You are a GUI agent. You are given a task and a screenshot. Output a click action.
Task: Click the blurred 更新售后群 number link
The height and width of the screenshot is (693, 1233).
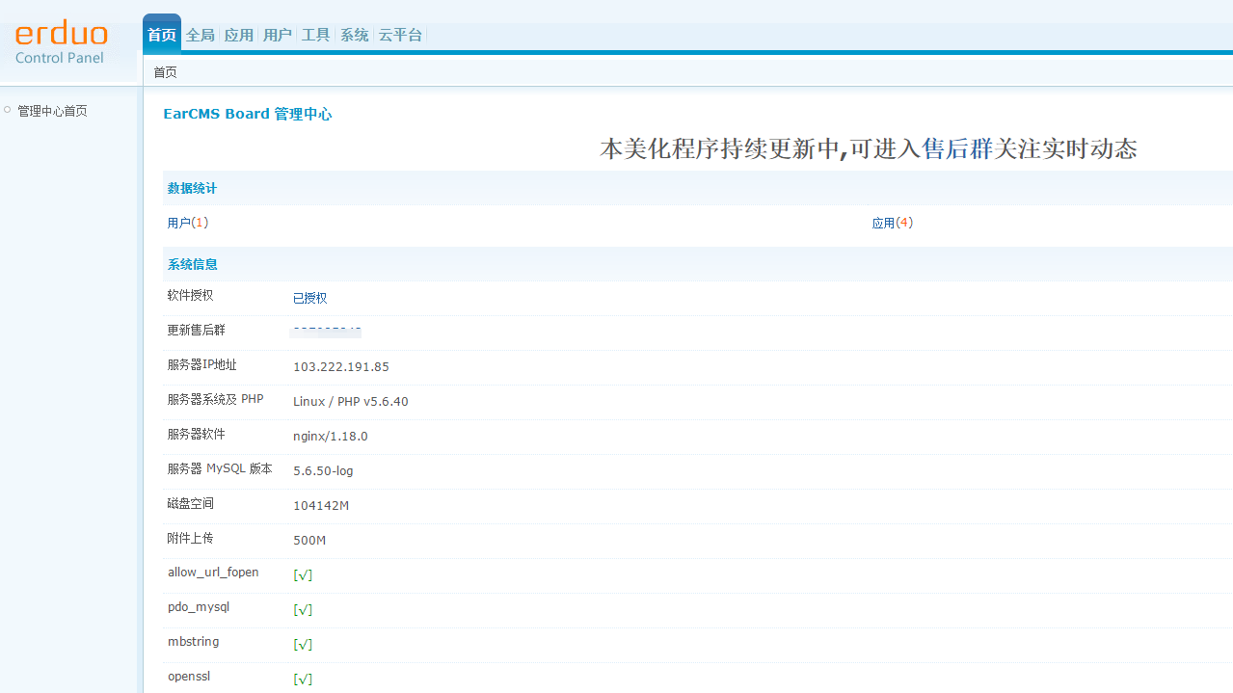coord(326,332)
